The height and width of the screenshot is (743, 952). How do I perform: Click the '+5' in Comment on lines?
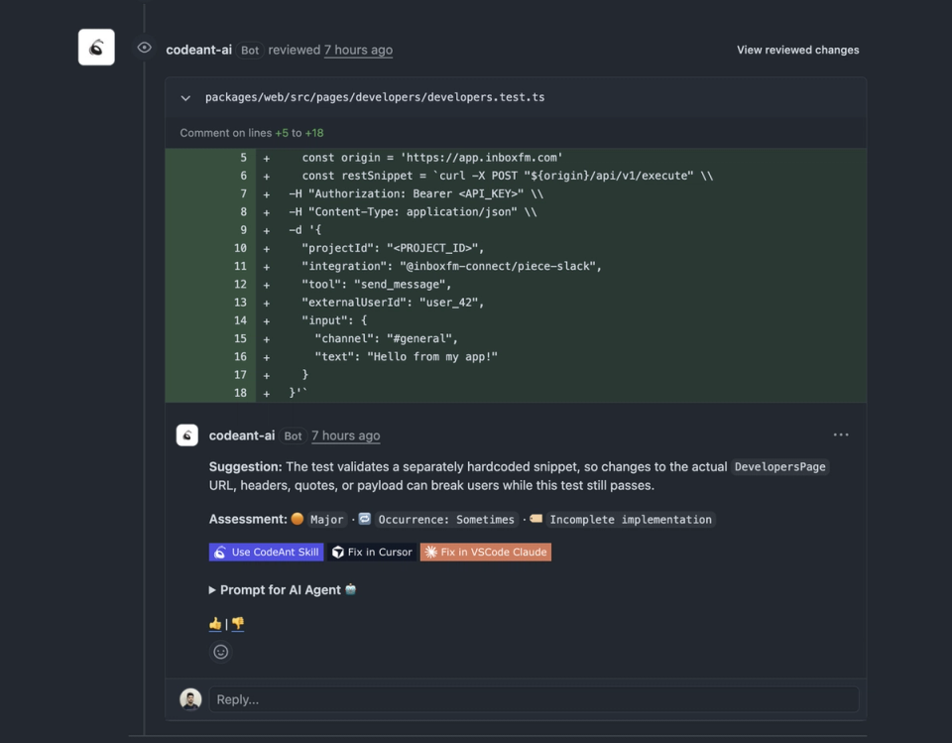pyautogui.click(x=282, y=133)
